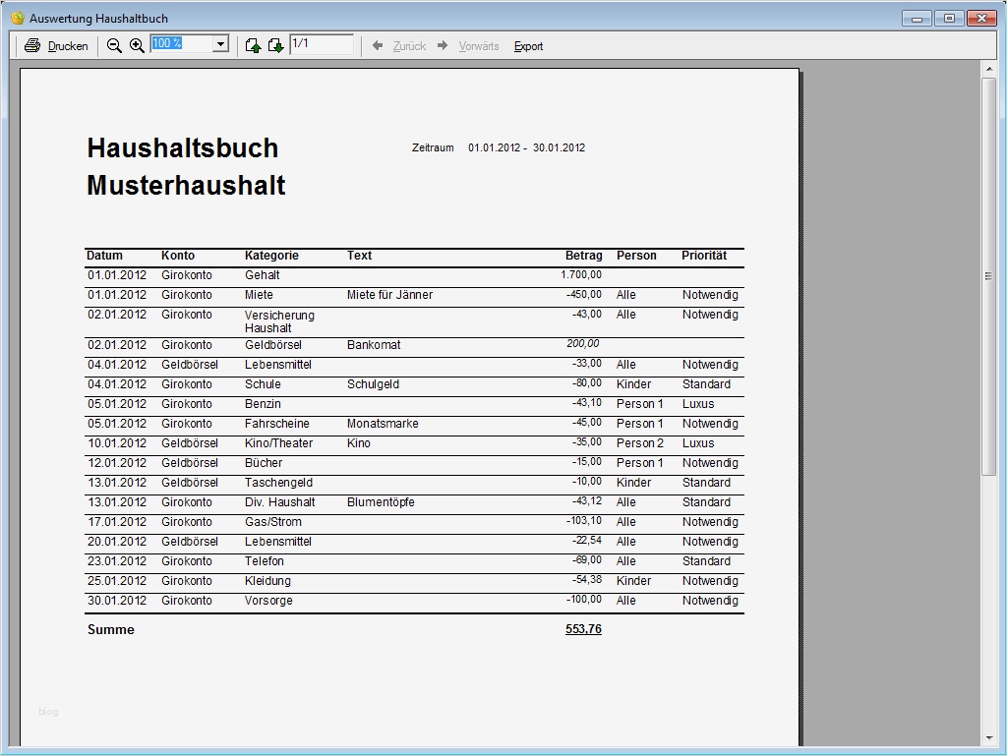Click the Konto column header
The image size is (1007, 756).
178,256
